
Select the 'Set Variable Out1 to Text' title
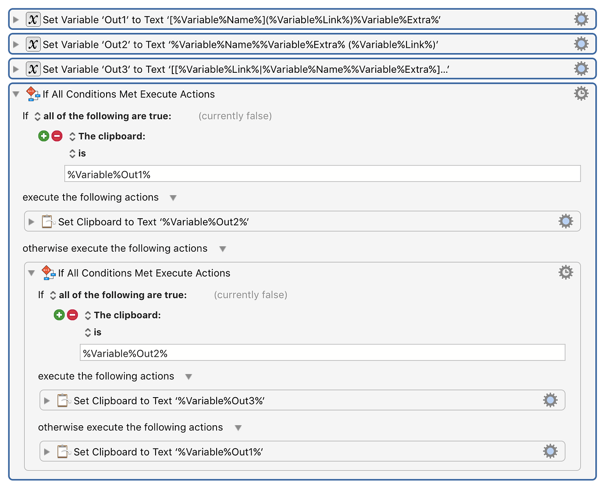point(242,20)
